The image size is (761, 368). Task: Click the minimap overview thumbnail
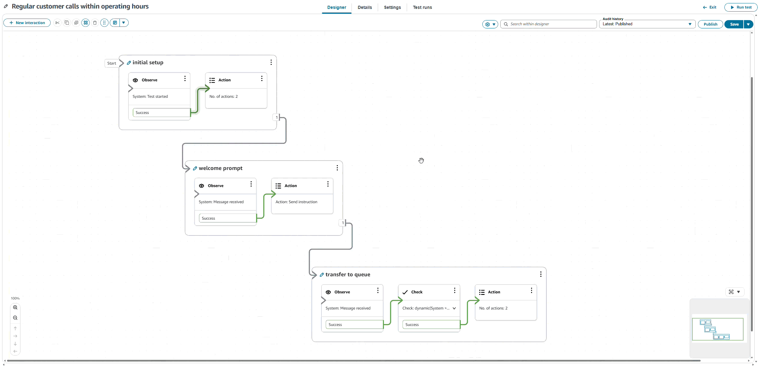[718, 329]
